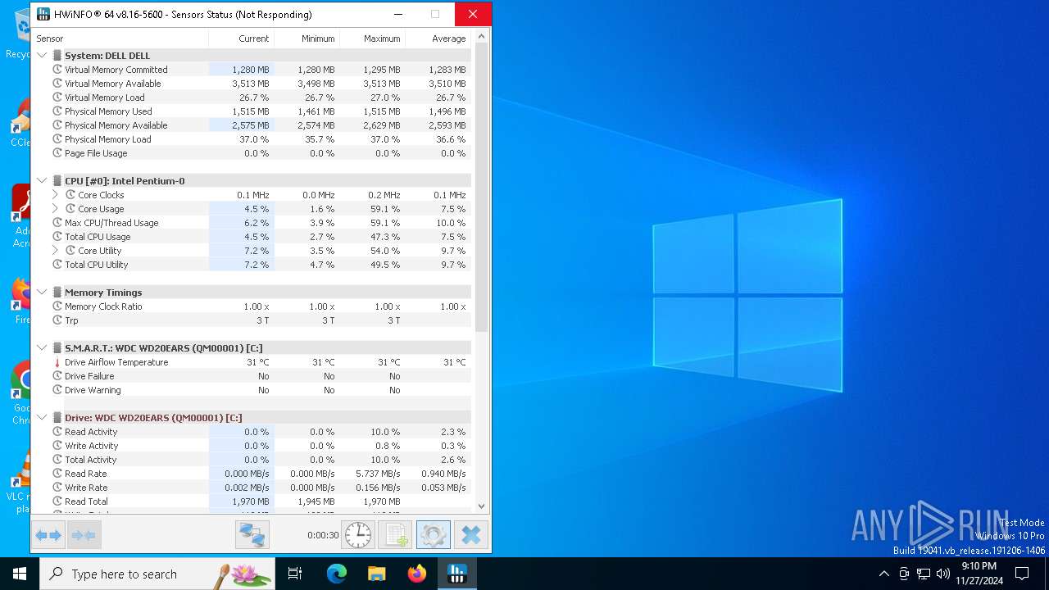Select the Drive Warning row
This screenshot has width=1049, height=590.
(x=252, y=390)
